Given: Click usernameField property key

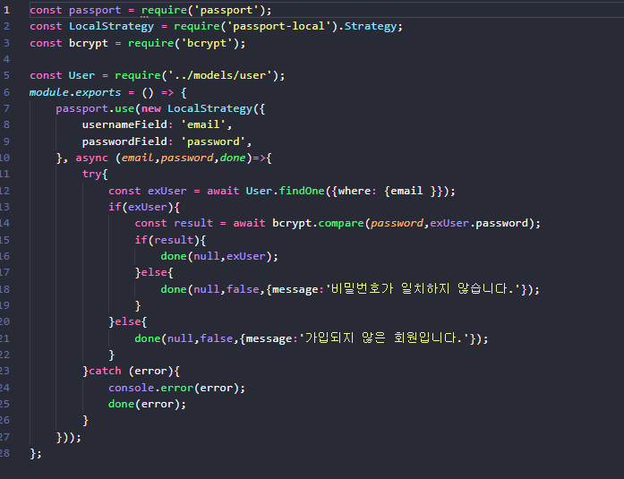Looking at the screenshot, I should point(124,124).
